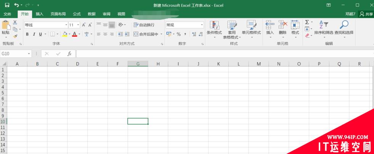Click the text orientation icon
Viewport: 374px width, 154px height.
[121, 25]
